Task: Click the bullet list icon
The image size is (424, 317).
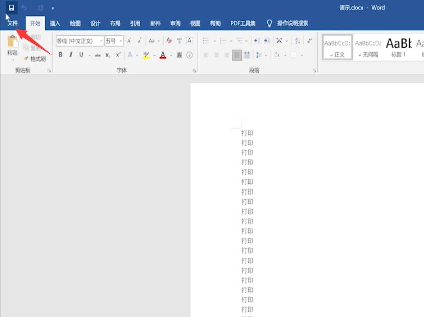Action: point(206,41)
